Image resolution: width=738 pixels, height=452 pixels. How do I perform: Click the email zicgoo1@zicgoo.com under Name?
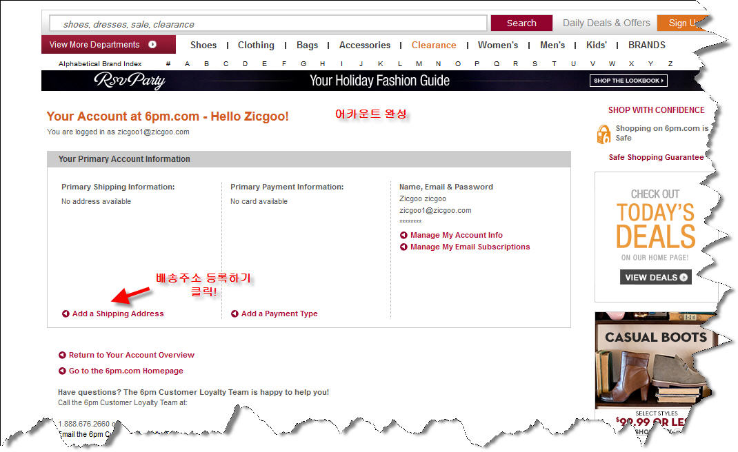coord(435,211)
